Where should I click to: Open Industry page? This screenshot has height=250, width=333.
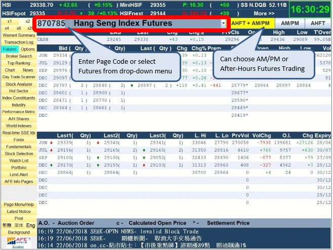19,105
